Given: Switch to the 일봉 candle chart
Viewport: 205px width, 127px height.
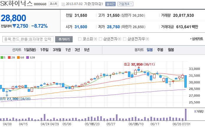Looking at the screenshot, I should 150,50.
